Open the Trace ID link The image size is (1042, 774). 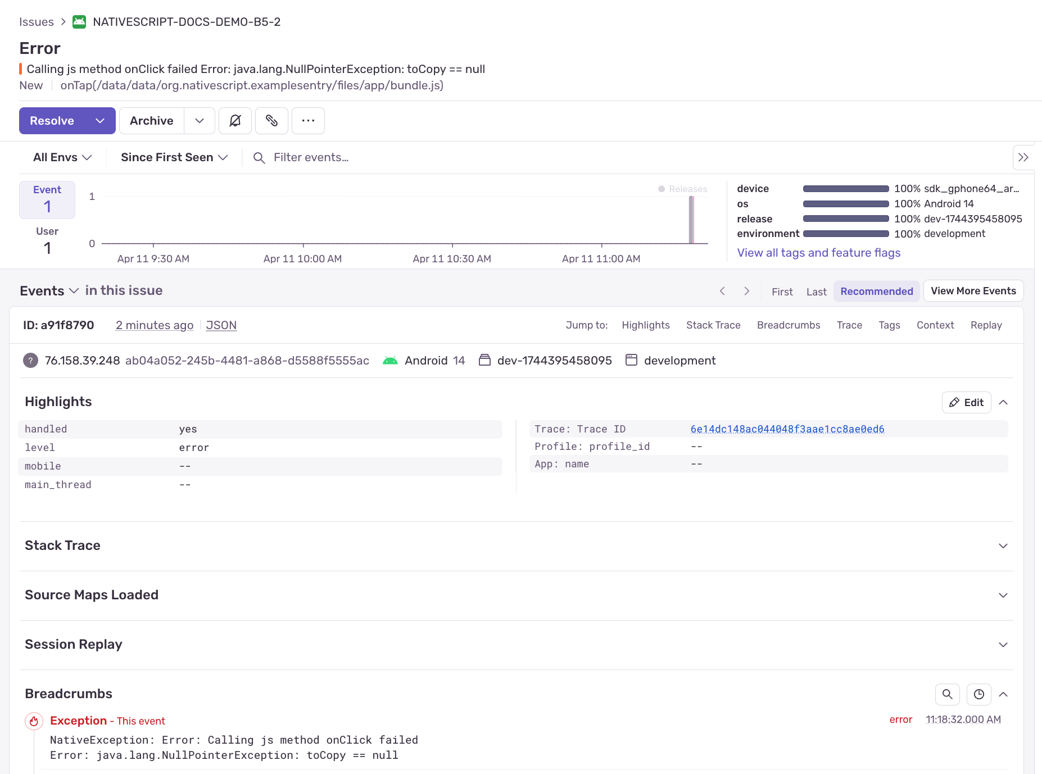787,429
